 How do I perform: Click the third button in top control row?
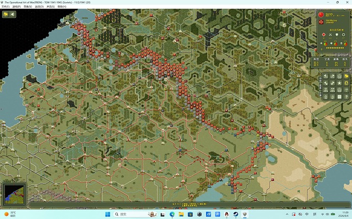pos(339,76)
